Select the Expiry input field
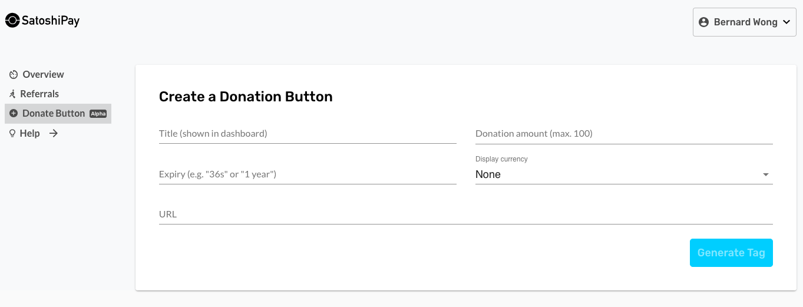The width and height of the screenshot is (803, 307). point(307,174)
